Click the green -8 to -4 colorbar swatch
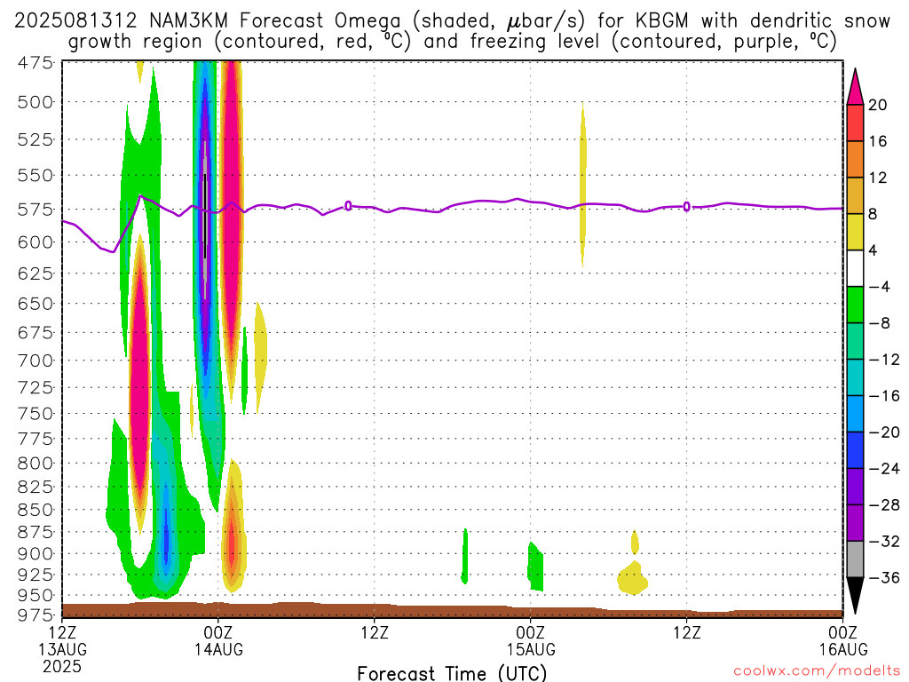909x682 pixels. (x=855, y=305)
